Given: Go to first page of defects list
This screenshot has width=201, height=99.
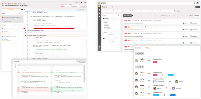Looking at the screenshot, I should [180, 16].
